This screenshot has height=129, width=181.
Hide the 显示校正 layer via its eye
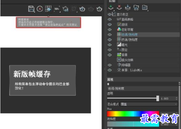(109, 14)
